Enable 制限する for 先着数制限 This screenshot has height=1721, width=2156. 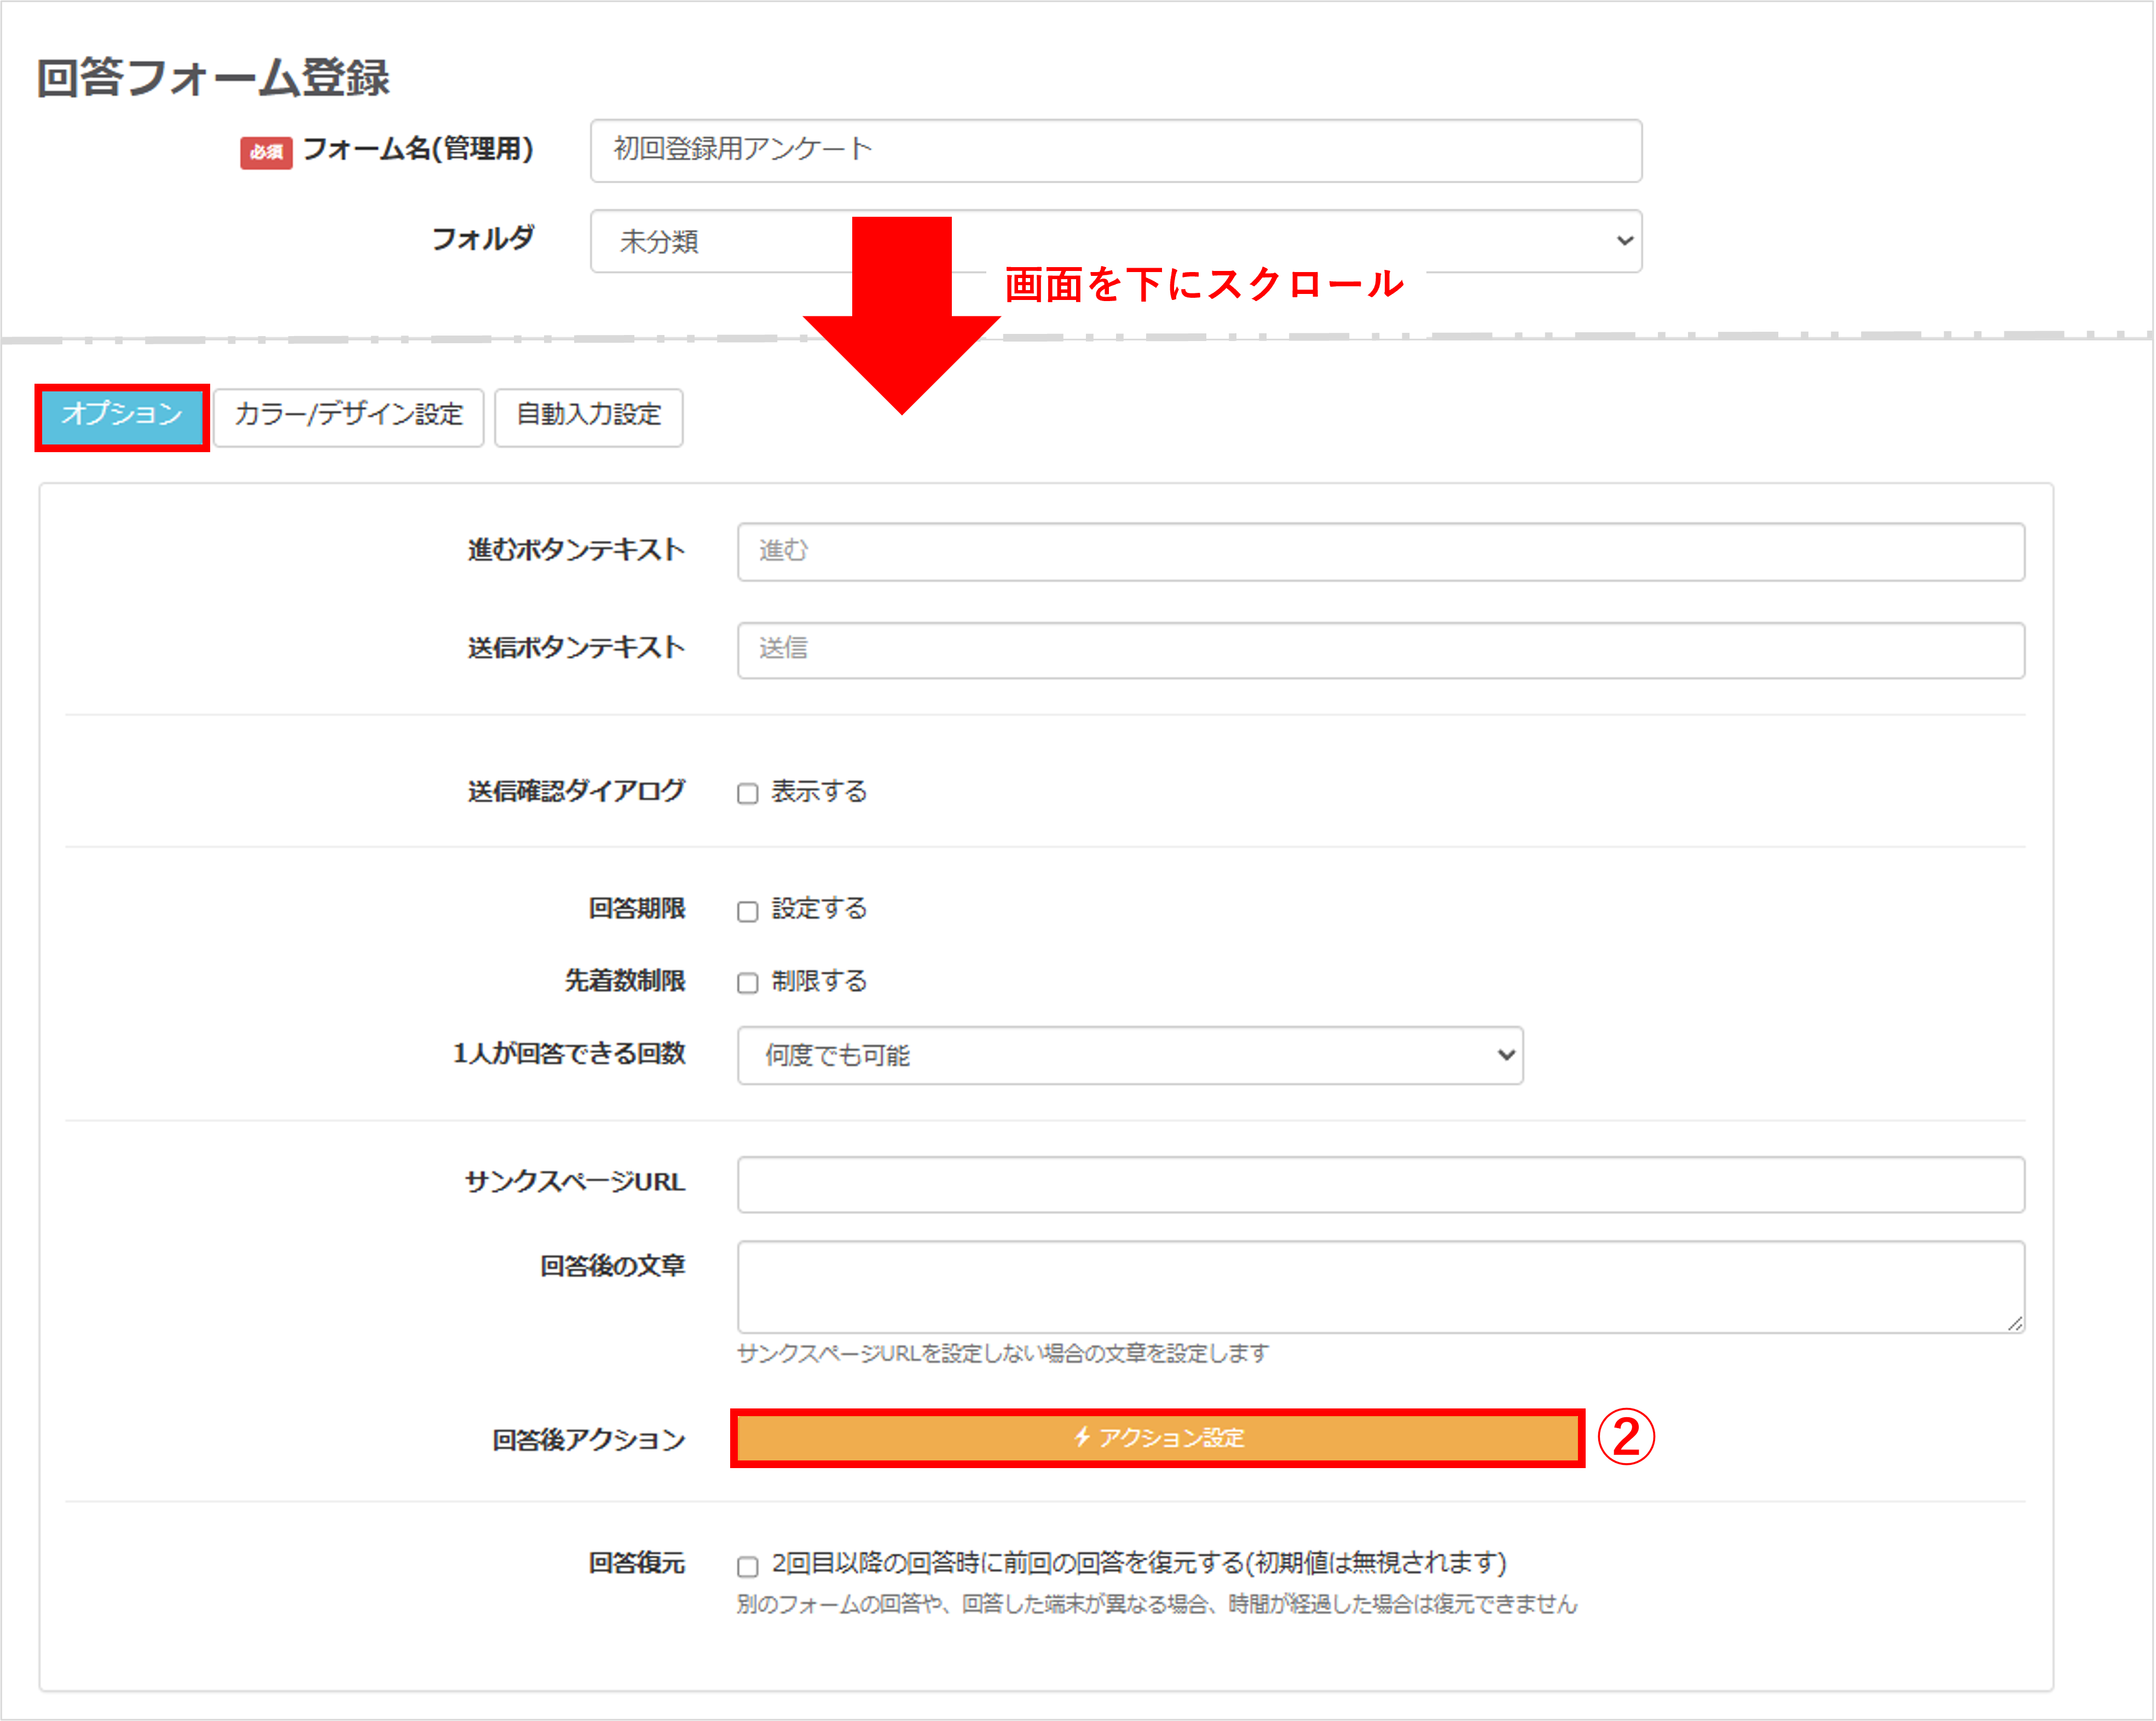[747, 983]
